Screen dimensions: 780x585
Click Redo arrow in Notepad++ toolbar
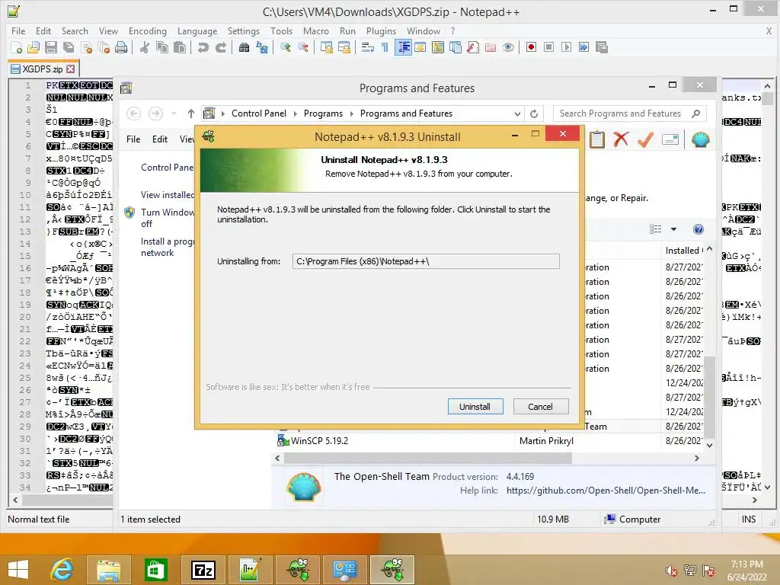tap(221, 47)
